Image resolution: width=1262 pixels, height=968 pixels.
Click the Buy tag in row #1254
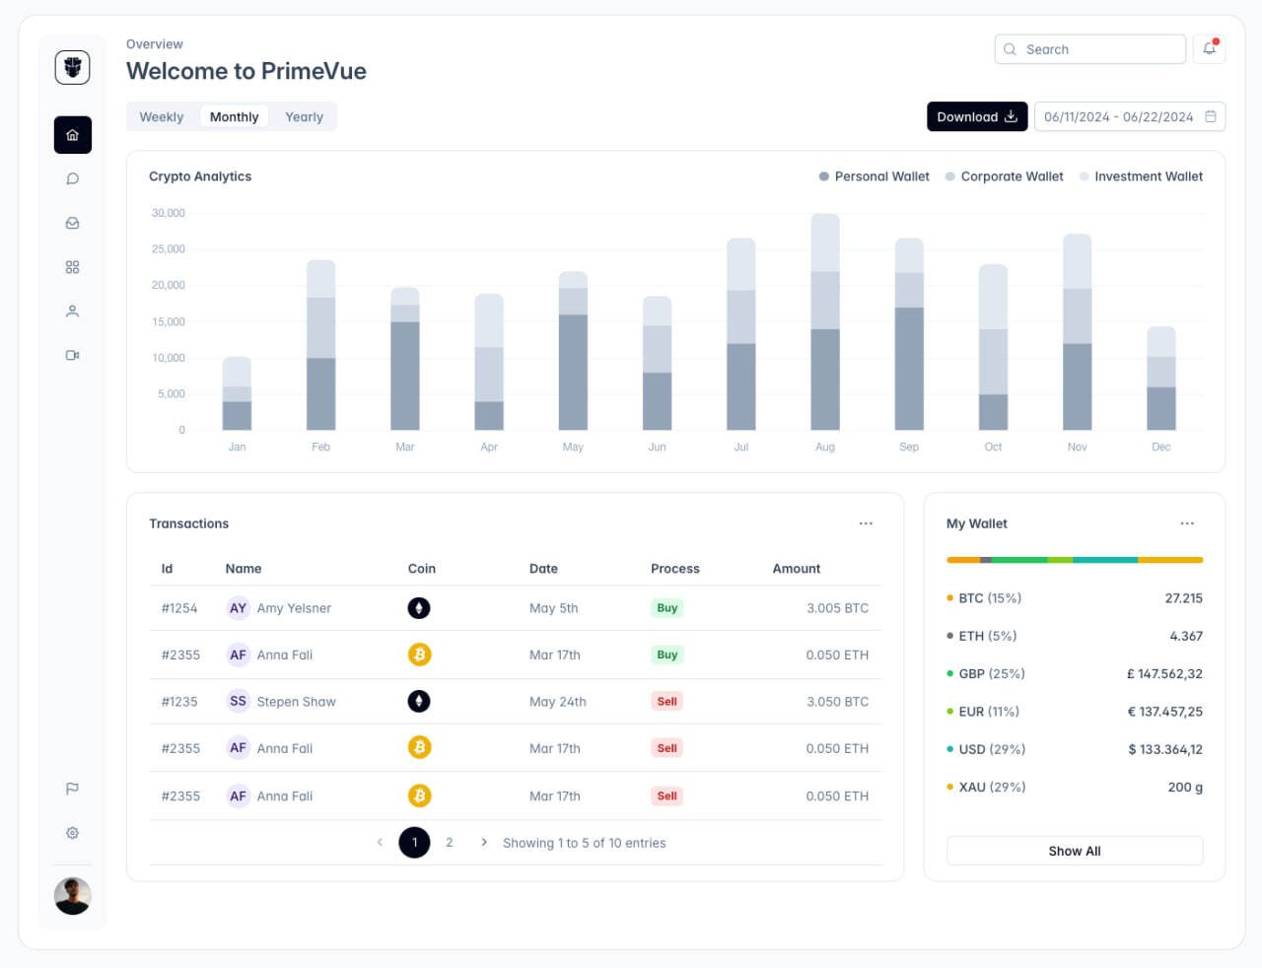point(667,608)
